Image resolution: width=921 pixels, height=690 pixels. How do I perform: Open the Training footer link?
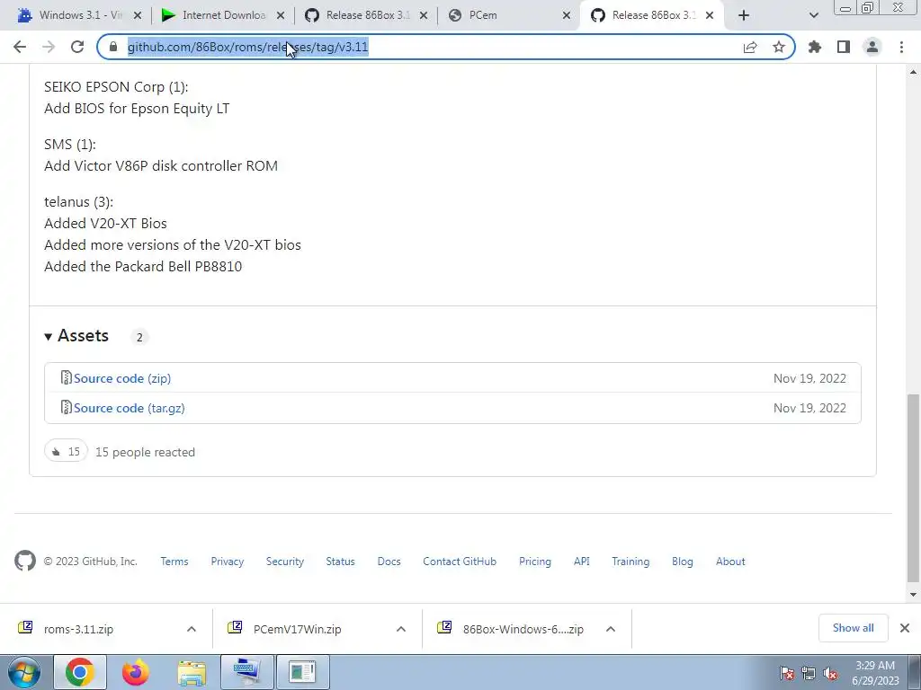[630, 562]
